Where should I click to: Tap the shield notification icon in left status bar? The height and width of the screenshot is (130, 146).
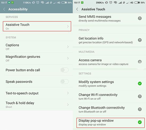tap(9, 2)
